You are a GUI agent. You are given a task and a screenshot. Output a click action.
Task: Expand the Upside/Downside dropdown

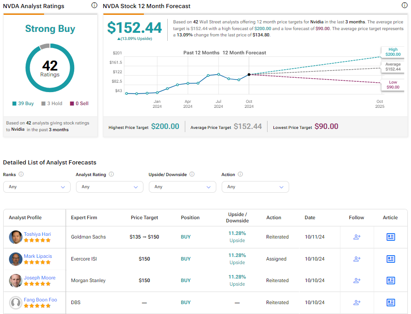tap(183, 187)
